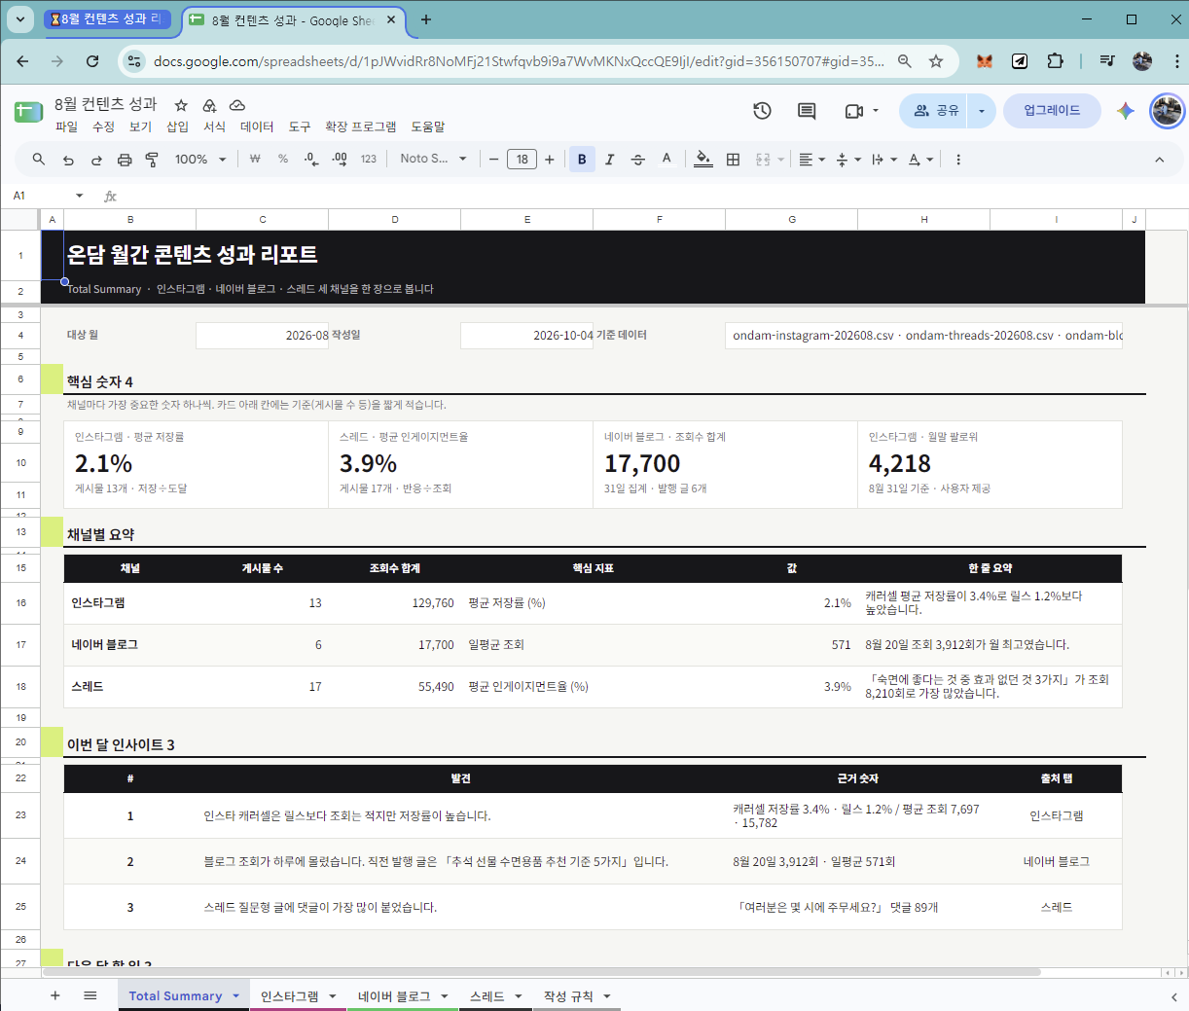Image resolution: width=1189 pixels, height=1011 pixels.
Task: Open version history clock icon
Action: coord(763,111)
